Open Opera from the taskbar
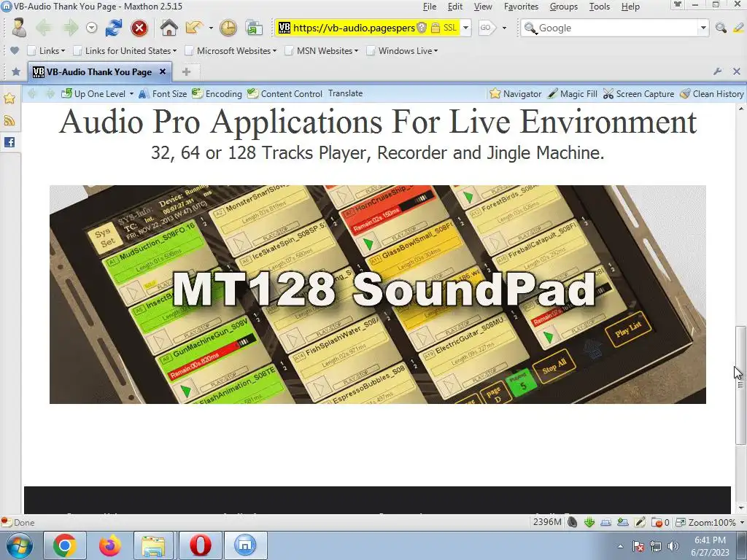This screenshot has width=747, height=560. pyautogui.click(x=201, y=545)
